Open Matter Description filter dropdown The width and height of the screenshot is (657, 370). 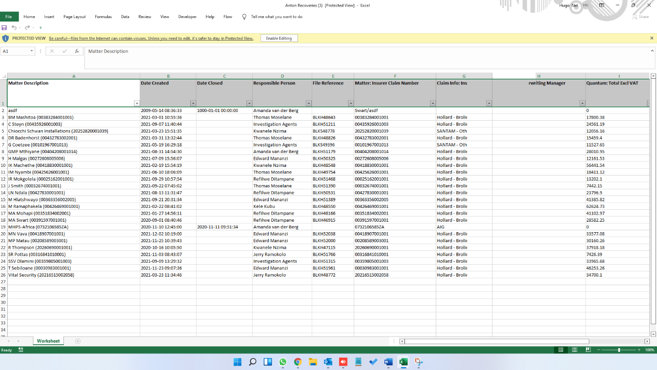(x=137, y=103)
